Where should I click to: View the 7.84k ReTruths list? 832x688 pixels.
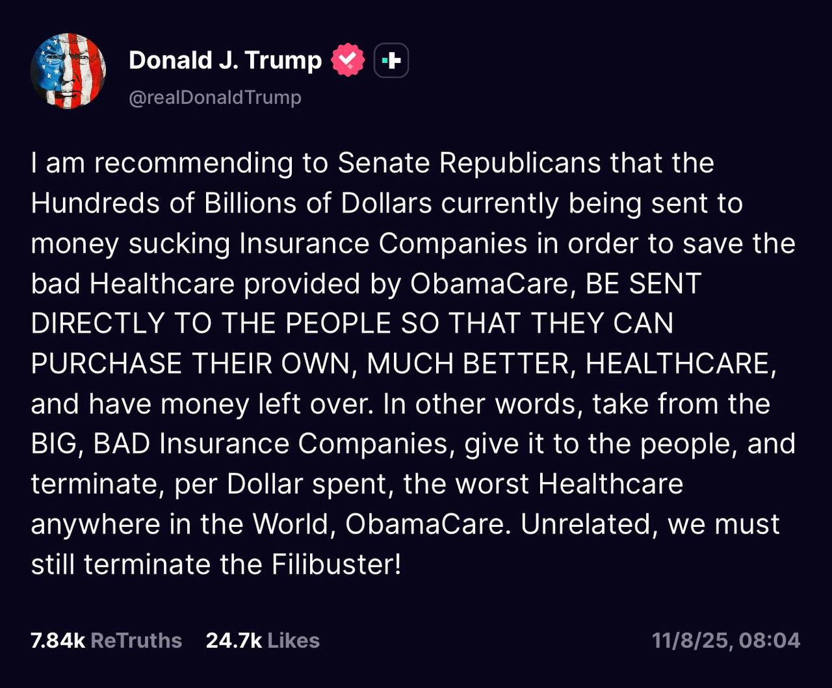tap(106, 641)
